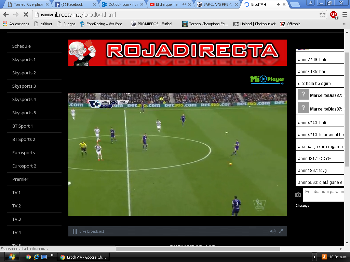This screenshot has width=350, height=262.
Task: Close the iBrodTV 4 tab
Action: pos(284,4)
